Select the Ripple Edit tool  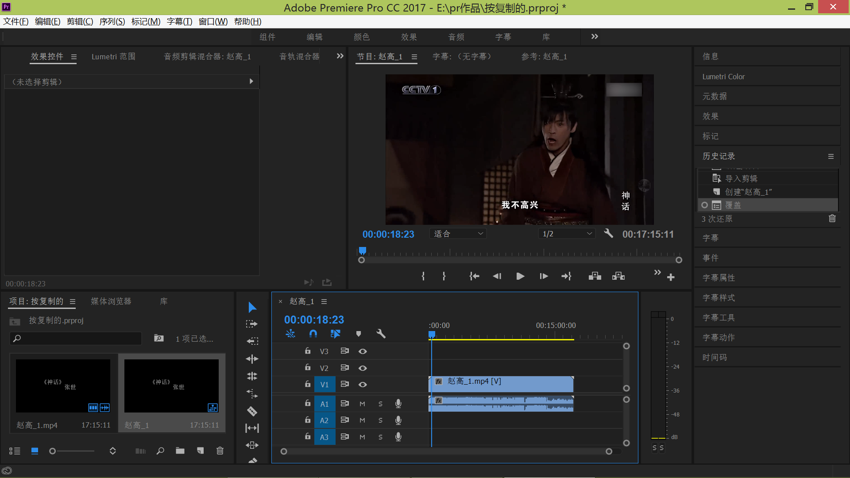[252, 359]
